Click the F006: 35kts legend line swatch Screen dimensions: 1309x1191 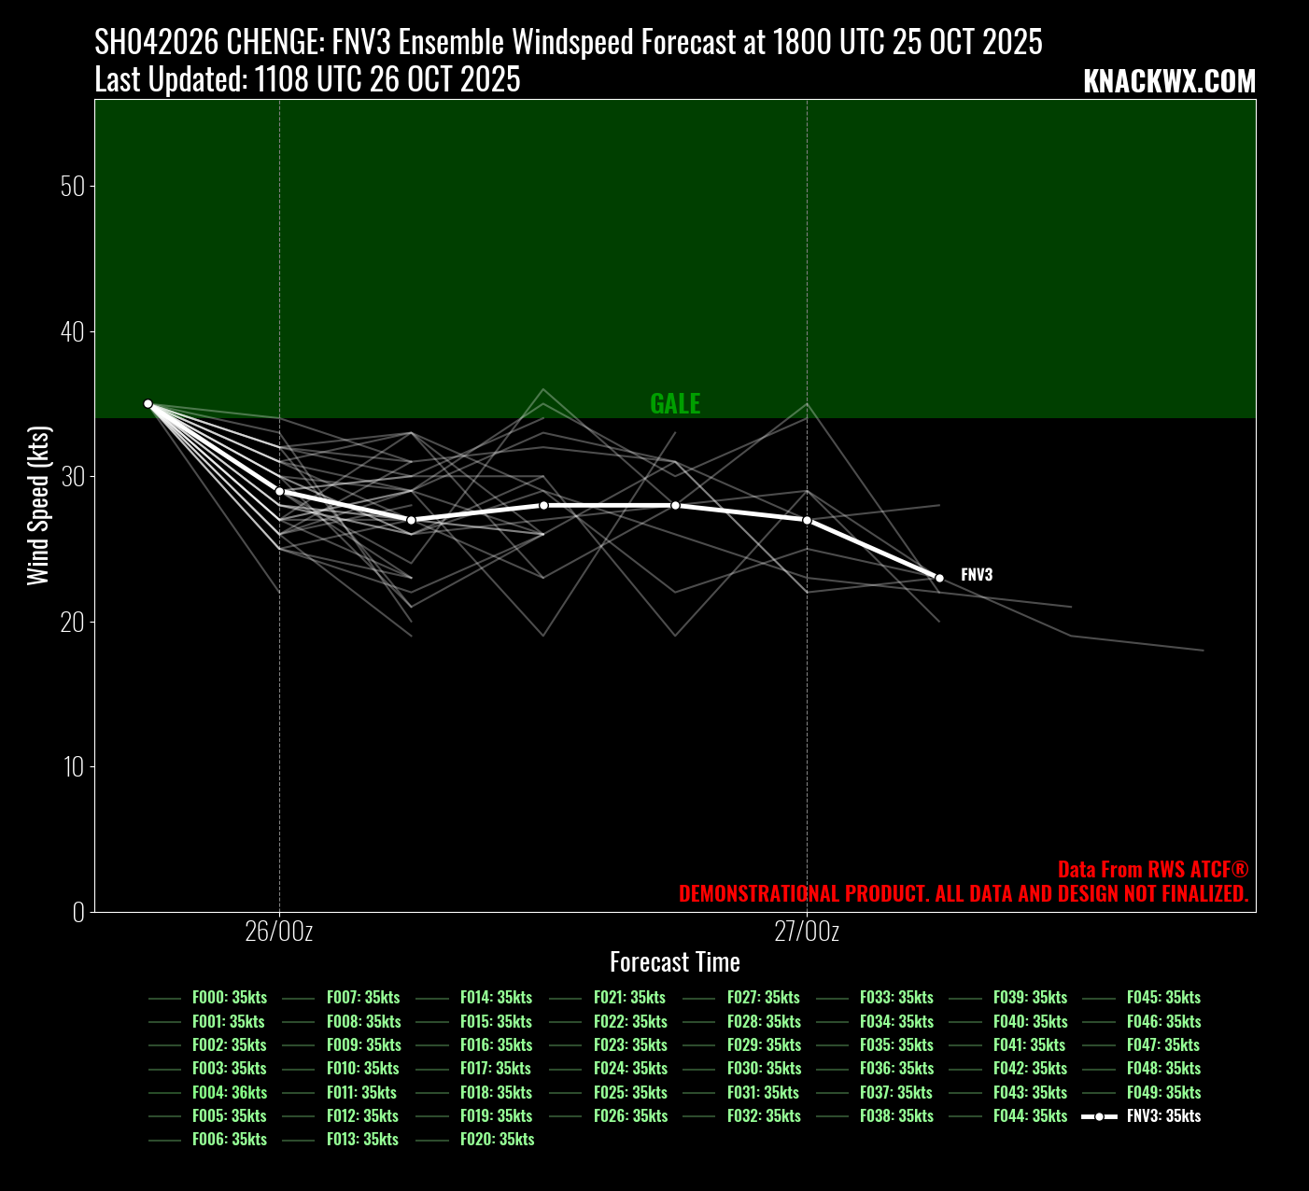(x=164, y=1140)
